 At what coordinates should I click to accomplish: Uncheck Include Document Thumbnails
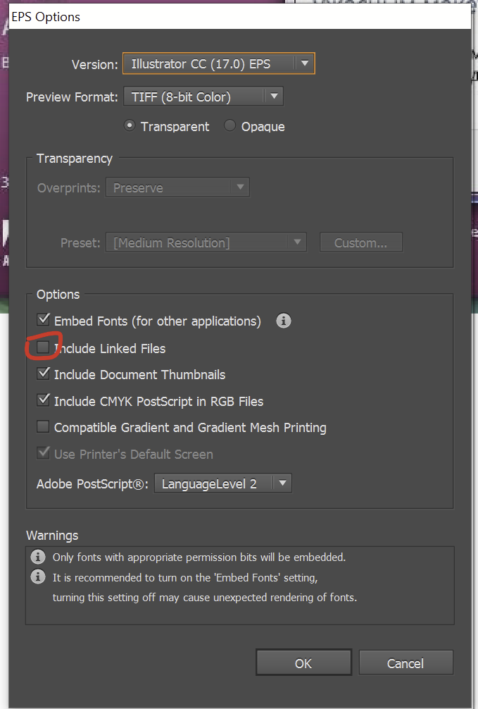pyautogui.click(x=44, y=374)
